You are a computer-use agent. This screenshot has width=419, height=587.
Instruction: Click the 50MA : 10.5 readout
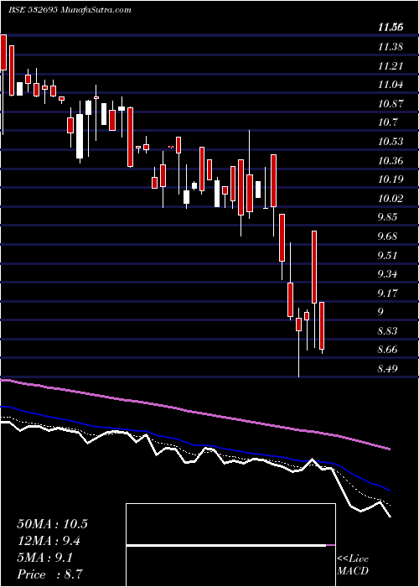coord(52,524)
